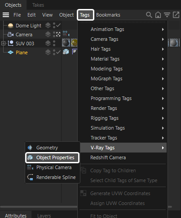Image resolution: width=181 pixels, height=218 pixels.
Task: Select the yellow material tag on SUV 003
Action: [74, 43]
